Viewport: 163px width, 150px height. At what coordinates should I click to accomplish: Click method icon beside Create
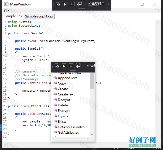coord(55,89)
